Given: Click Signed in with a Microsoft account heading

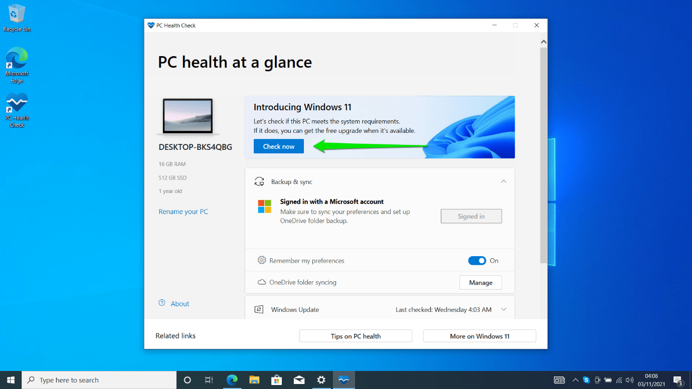Looking at the screenshot, I should [x=331, y=202].
